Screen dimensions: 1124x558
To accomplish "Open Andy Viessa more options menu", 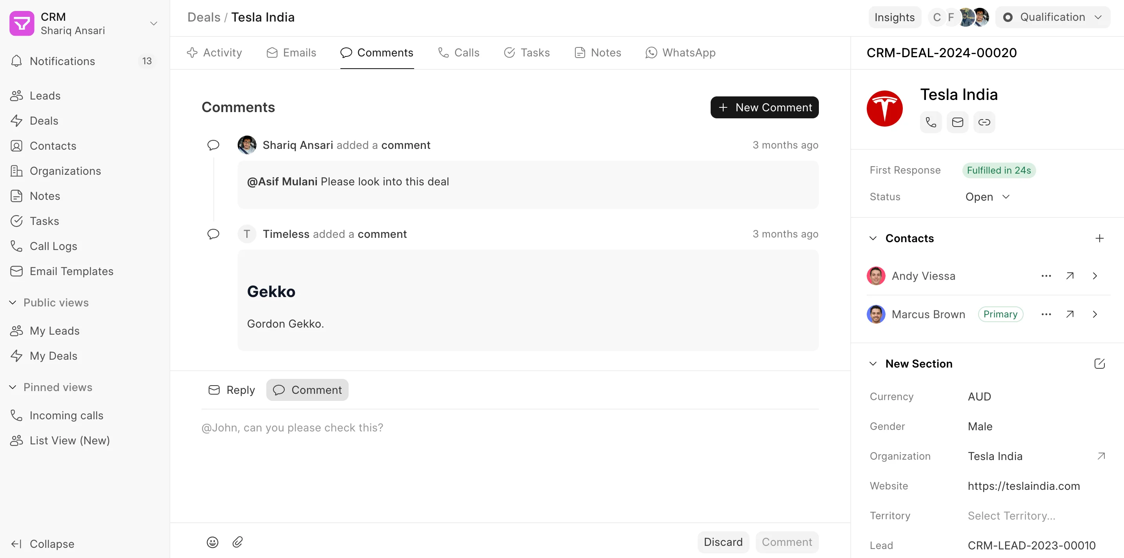I will pyautogui.click(x=1046, y=276).
